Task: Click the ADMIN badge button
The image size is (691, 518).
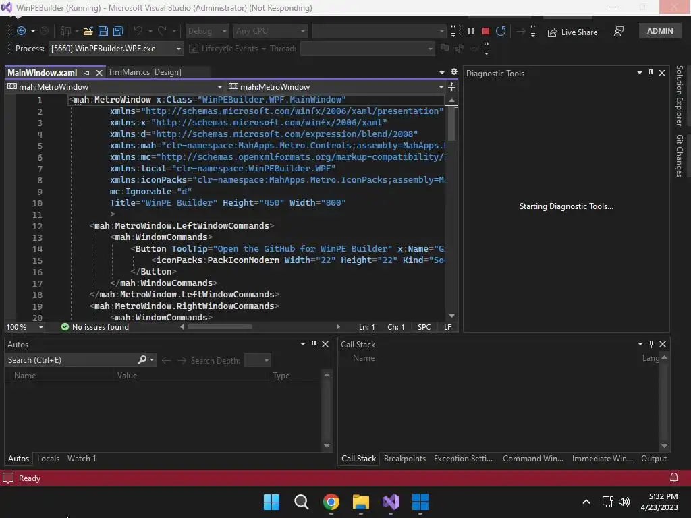Action: tap(660, 31)
